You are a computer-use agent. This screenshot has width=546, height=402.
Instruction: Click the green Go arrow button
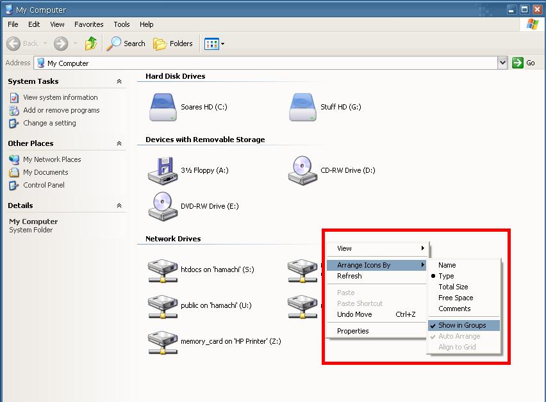click(x=517, y=63)
